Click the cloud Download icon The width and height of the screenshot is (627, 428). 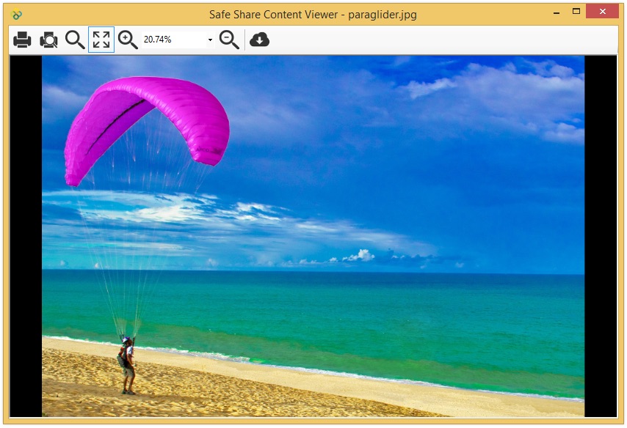coord(258,40)
